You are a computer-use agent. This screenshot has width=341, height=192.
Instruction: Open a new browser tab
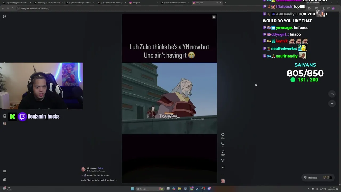[225, 3]
